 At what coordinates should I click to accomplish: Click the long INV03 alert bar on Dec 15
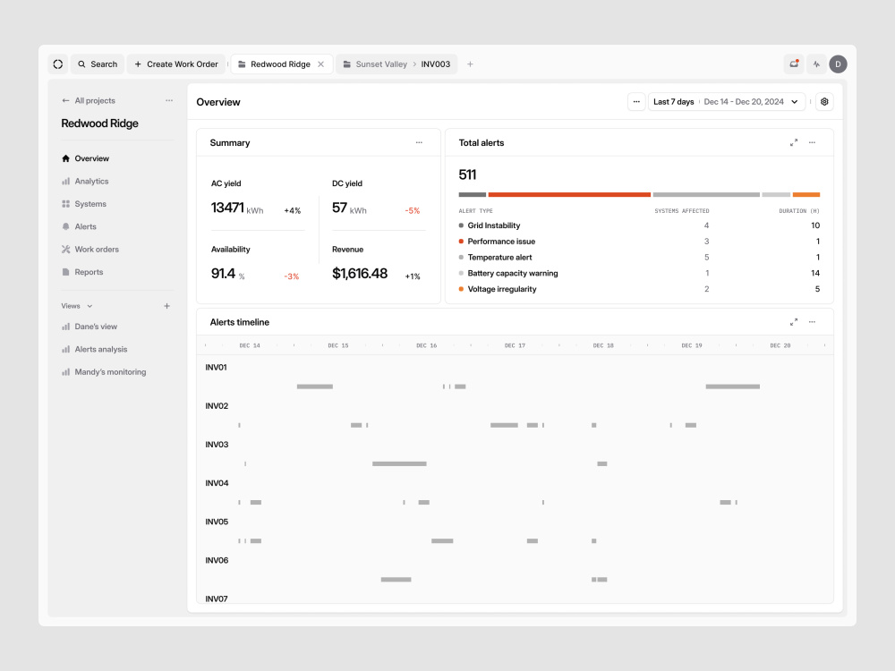[x=399, y=463]
